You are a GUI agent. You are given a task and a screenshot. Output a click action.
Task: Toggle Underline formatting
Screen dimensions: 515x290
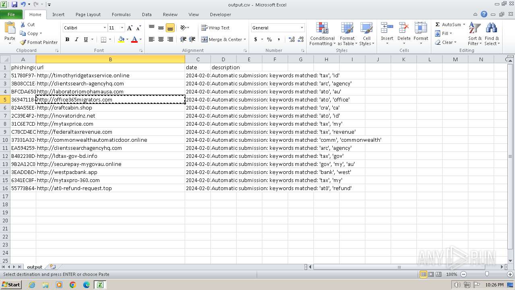coord(86,39)
